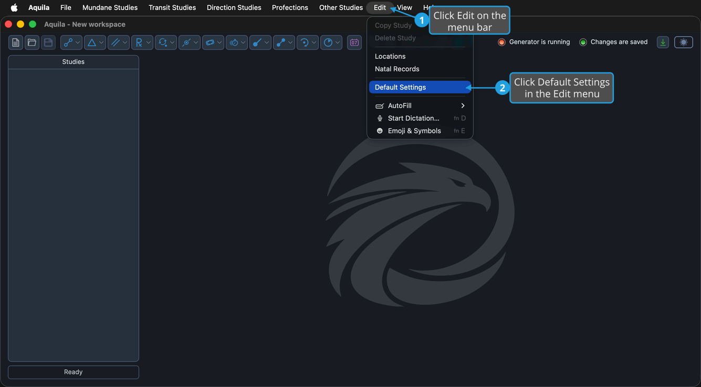
Task: Open the Transit Studies menu
Action: 172,7
